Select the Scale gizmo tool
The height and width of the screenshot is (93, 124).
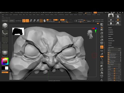pos(34,21)
